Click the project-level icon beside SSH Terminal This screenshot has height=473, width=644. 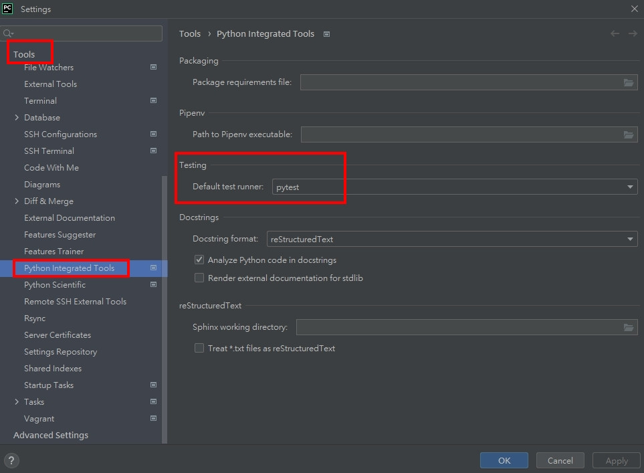click(153, 151)
